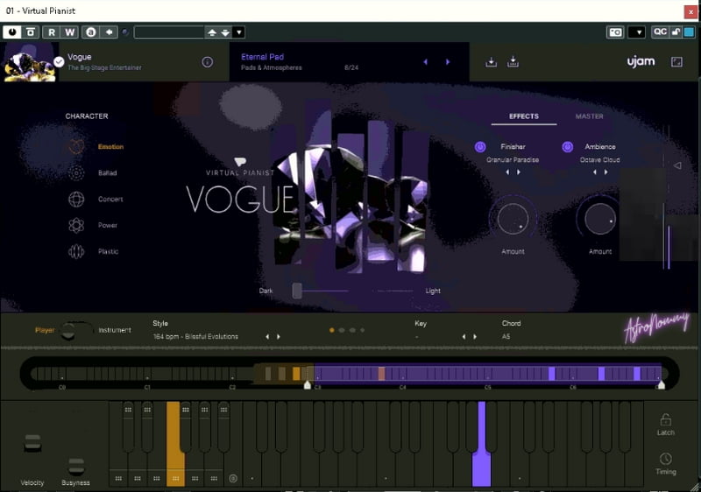This screenshot has height=492, width=701.
Task: Toggle the Finisher effect power button
Action: tap(480, 147)
